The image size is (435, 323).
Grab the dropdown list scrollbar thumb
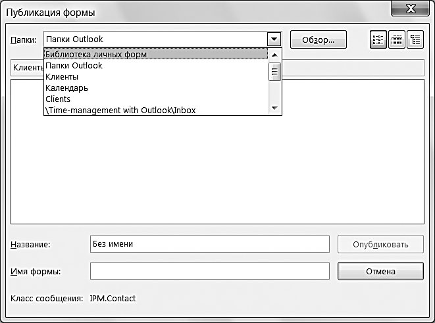click(274, 72)
